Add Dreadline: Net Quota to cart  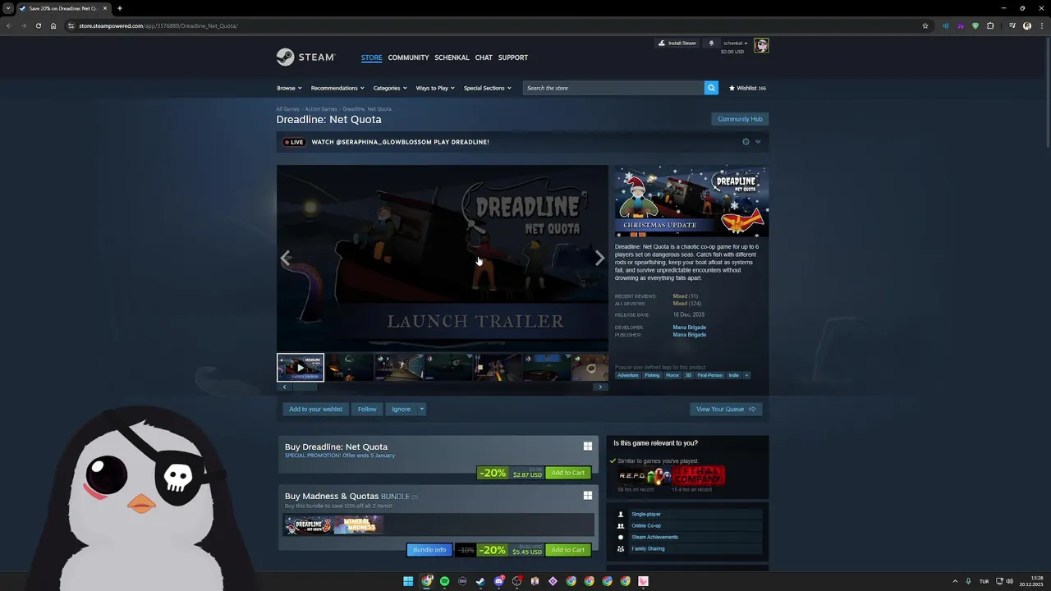pos(568,473)
